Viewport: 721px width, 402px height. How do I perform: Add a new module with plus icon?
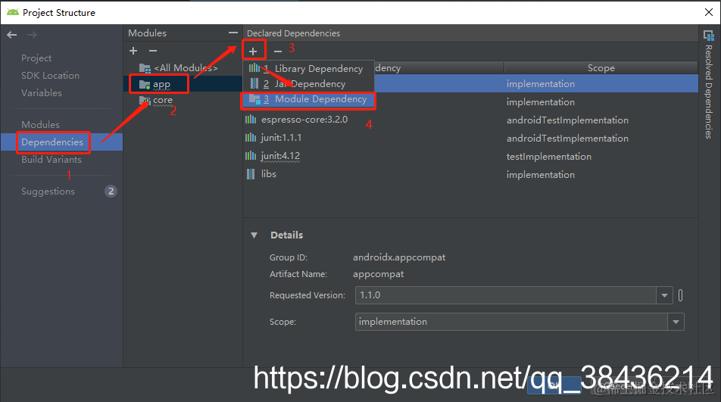tap(133, 51)
